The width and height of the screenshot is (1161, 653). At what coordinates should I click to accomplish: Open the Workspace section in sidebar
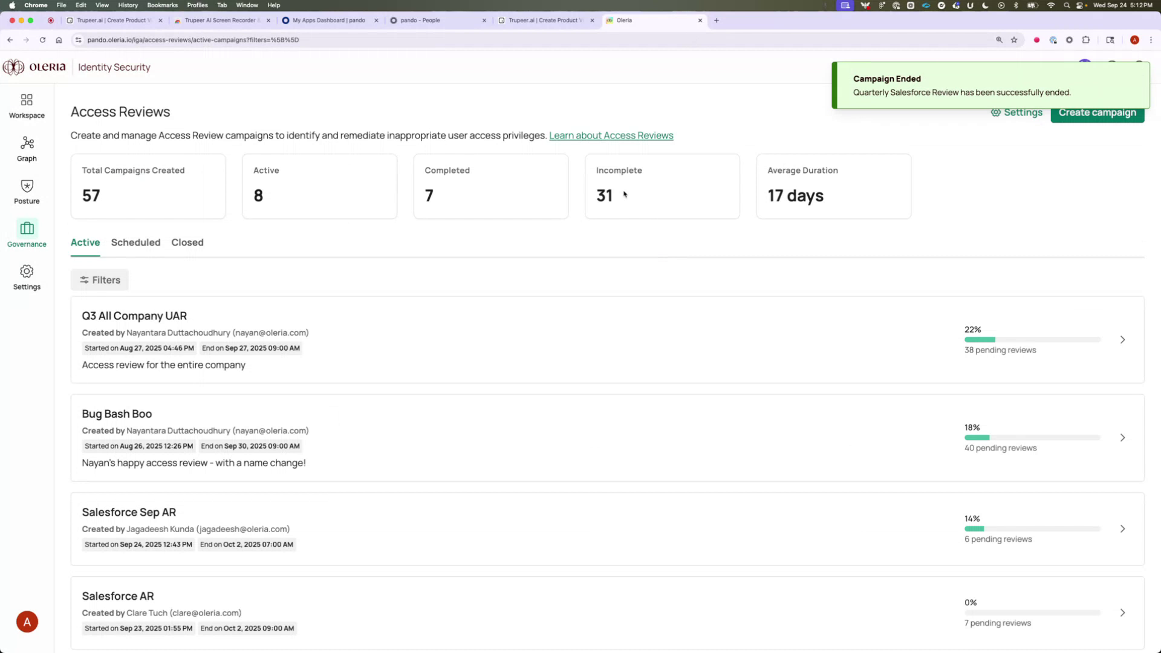click(26, 105)
